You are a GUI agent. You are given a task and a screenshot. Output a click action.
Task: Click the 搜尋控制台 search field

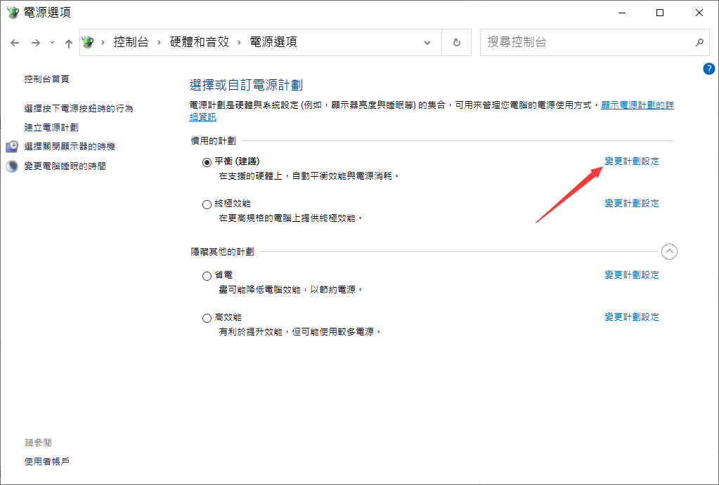point(583,42)
